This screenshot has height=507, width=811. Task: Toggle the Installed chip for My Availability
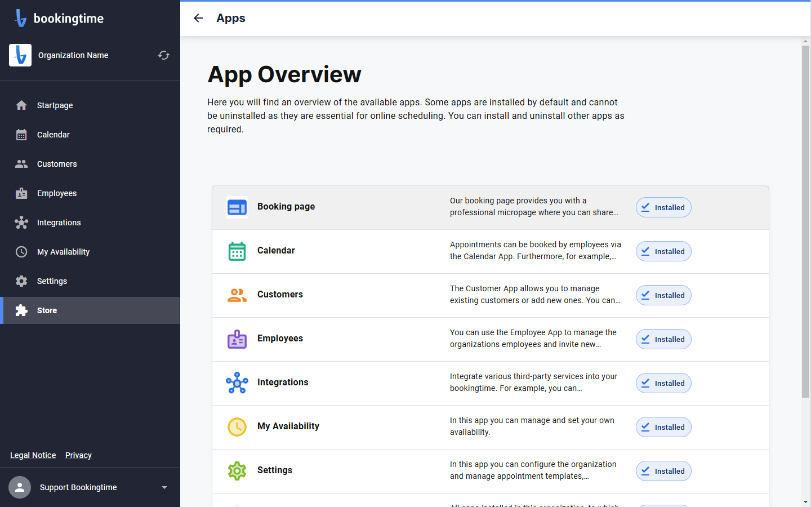(x=663, y=427)
